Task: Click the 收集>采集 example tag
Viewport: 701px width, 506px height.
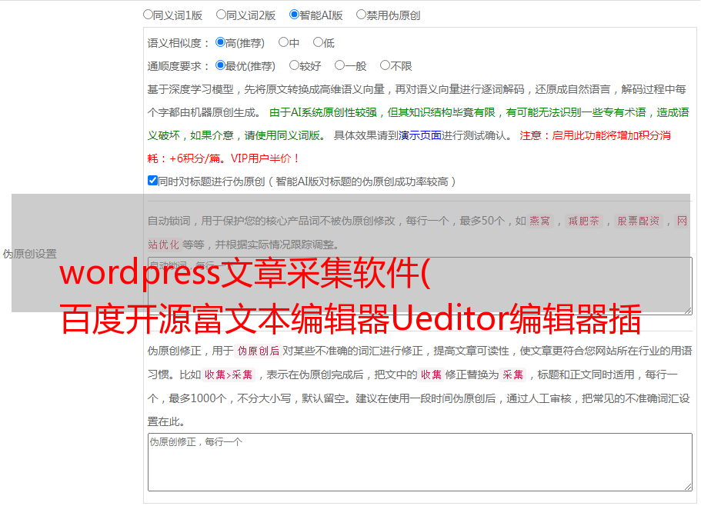Action: (229, 375)
